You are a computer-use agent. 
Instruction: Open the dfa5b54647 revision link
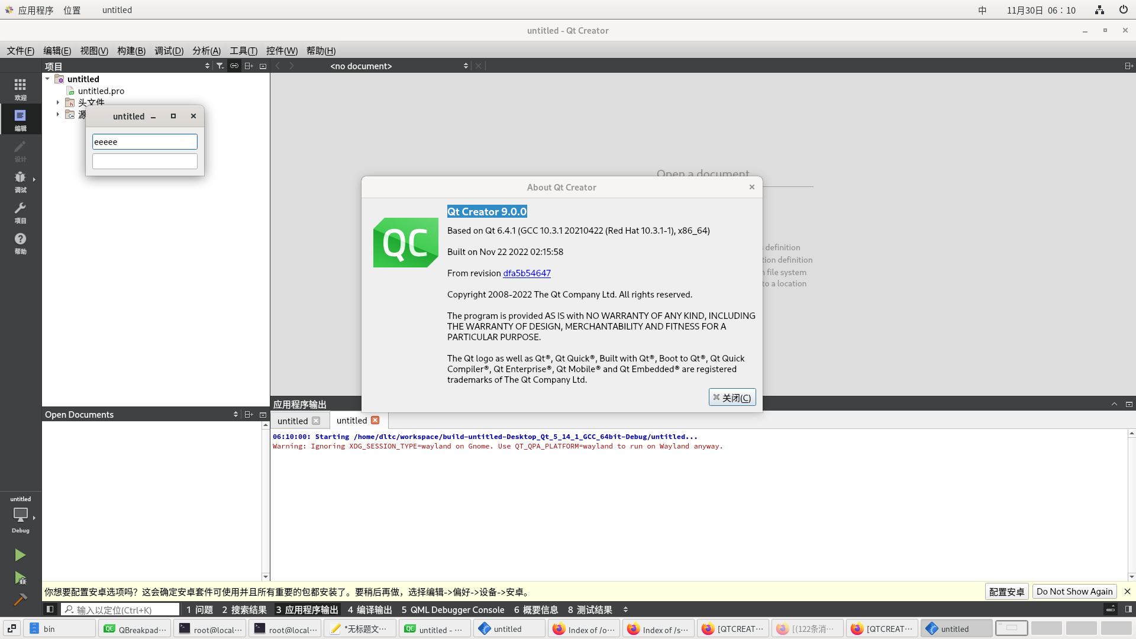tap(527, 273)
